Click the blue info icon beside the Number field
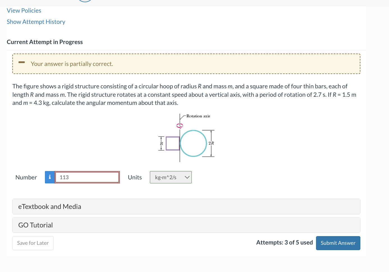This screenshot has height=272, width=389. coord(50,177)
